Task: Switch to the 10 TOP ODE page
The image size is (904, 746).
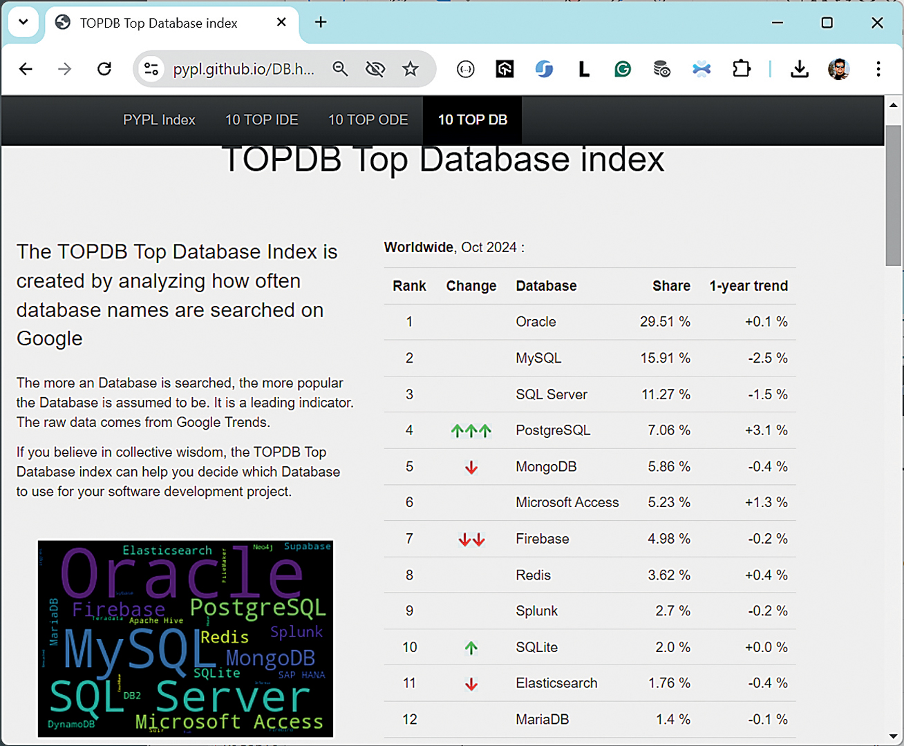Action: (368, 119)
